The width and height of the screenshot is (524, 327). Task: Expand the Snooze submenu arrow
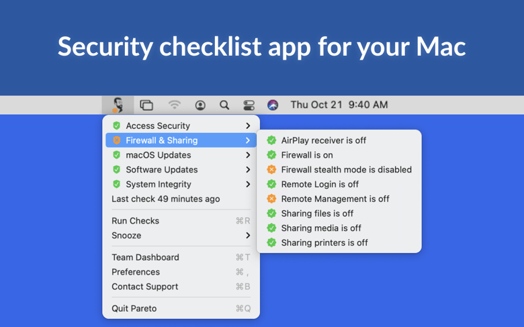click(x=248, y=236)
